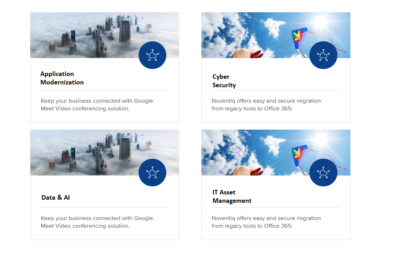Open the Cyber Security heading

pyautogui.click(x=224, y=81)
